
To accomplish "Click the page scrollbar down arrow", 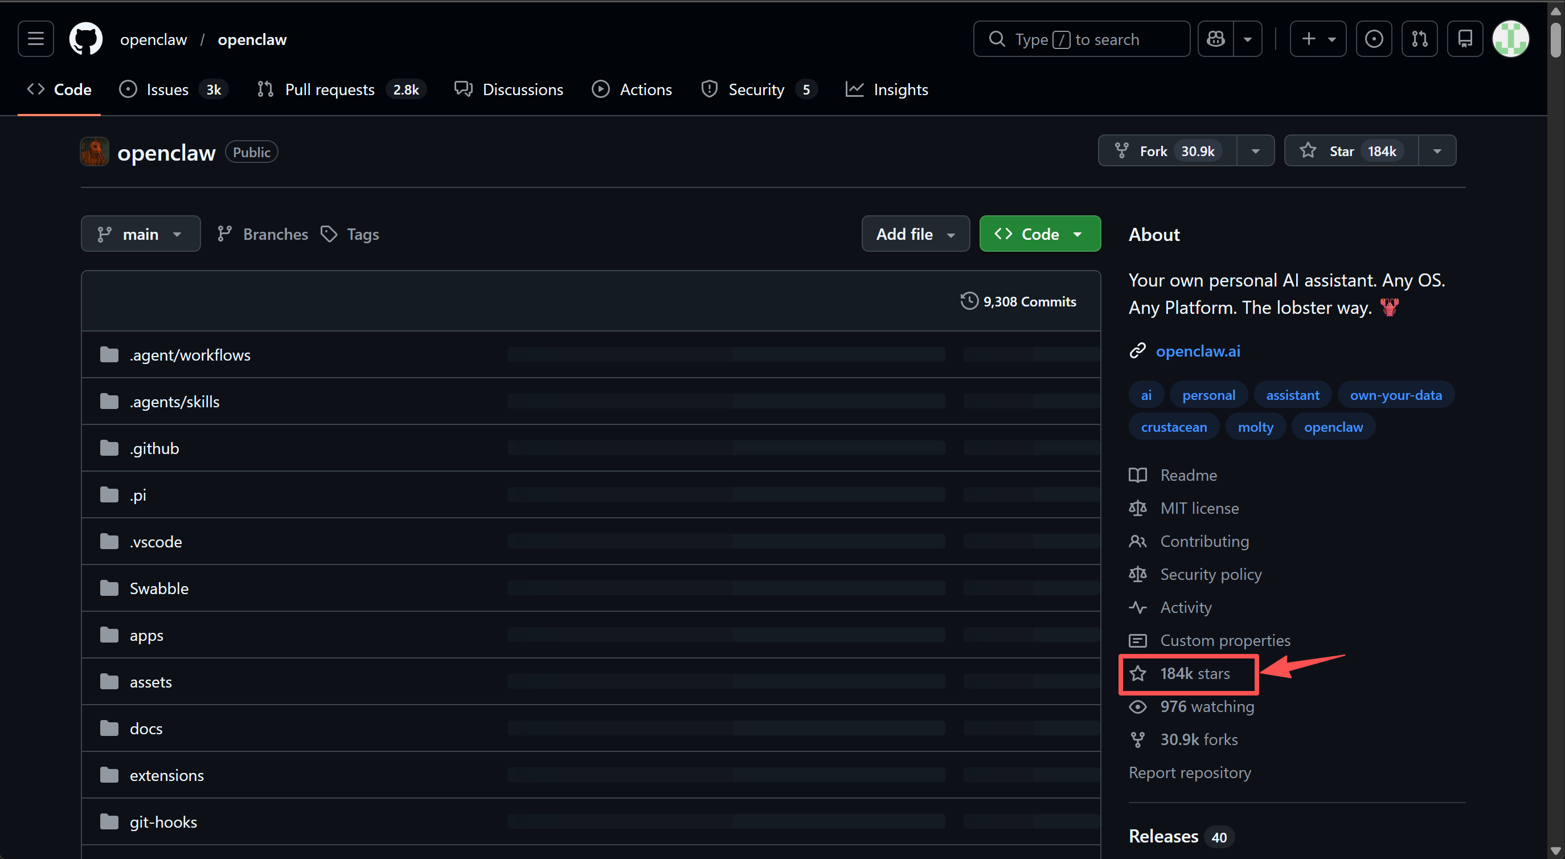I will coord(1556,850).
